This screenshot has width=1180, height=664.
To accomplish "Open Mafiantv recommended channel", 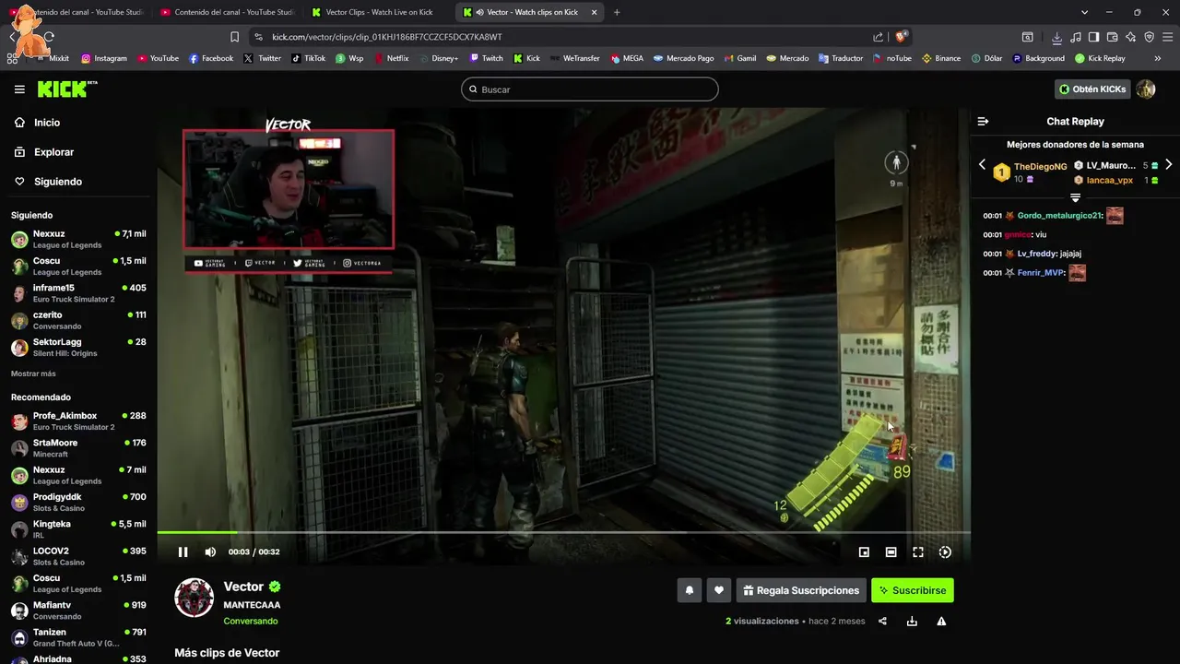I will pyautogui.click(x=78, y=611).
